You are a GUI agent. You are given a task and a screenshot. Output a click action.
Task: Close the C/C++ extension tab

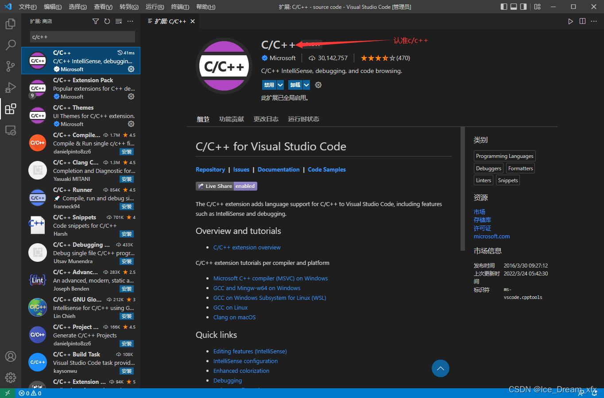[x=193, y=21]
